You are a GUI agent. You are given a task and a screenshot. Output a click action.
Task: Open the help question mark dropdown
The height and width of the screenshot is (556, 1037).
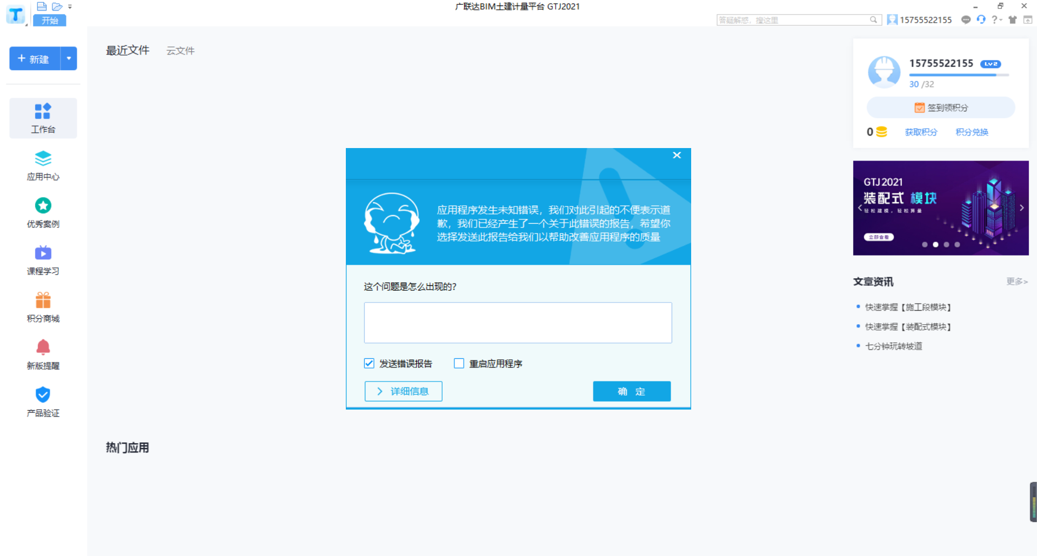[996, 20]
